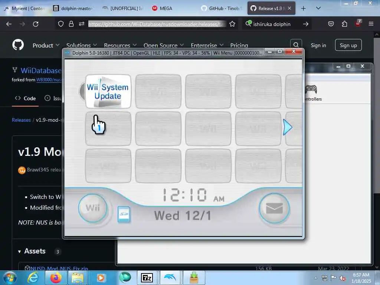This screenshot has height=285, width=380.
Task: Open Pocket save icon in Firefox toolbar
Action: point(331,24)
